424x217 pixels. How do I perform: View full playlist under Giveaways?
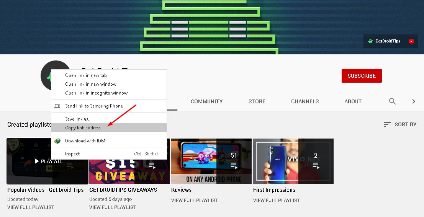coord(113,207)
